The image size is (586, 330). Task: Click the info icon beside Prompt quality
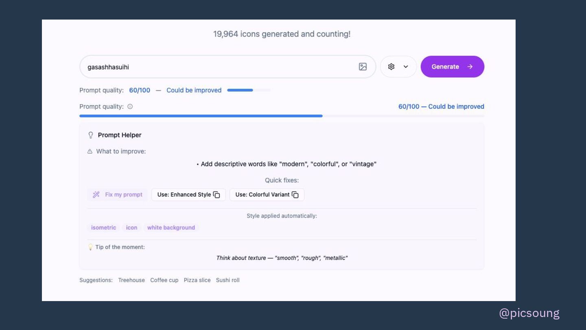(130, 107)
